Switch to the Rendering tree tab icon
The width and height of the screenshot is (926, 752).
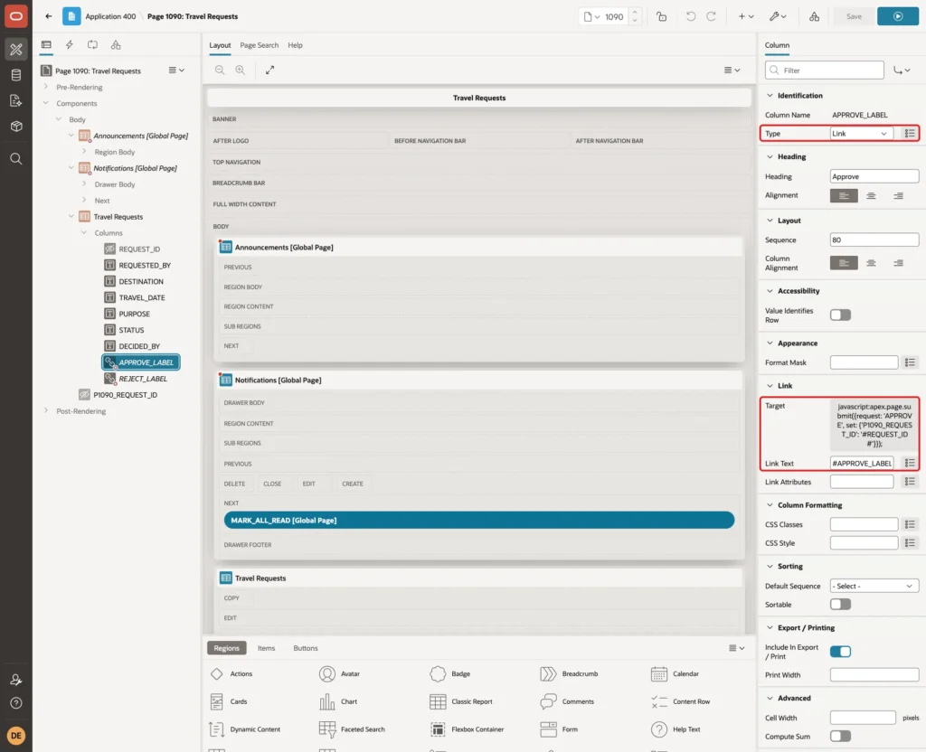(x=46, y=45)
